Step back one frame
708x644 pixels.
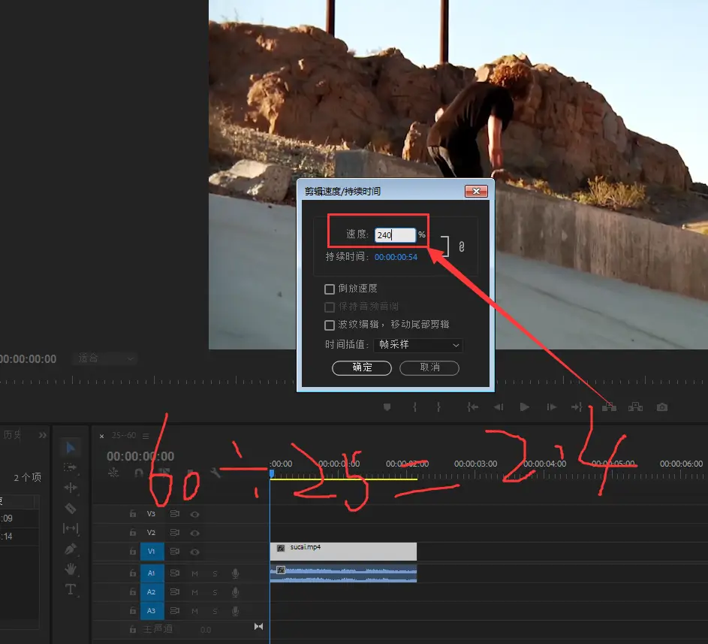pyautogui.click(x=499, y=407)
